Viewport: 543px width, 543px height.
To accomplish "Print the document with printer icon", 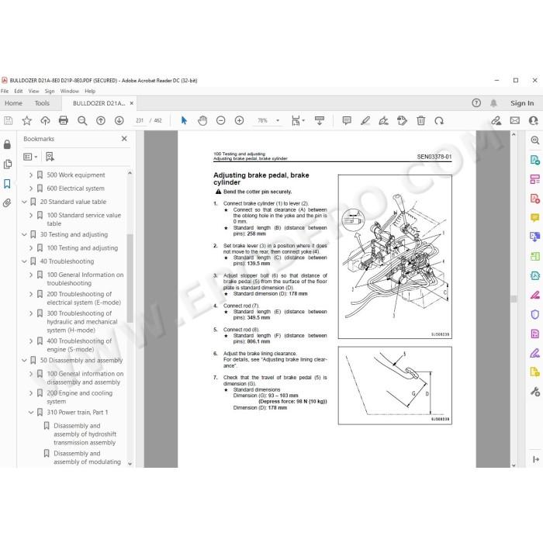I will point(64,120).
